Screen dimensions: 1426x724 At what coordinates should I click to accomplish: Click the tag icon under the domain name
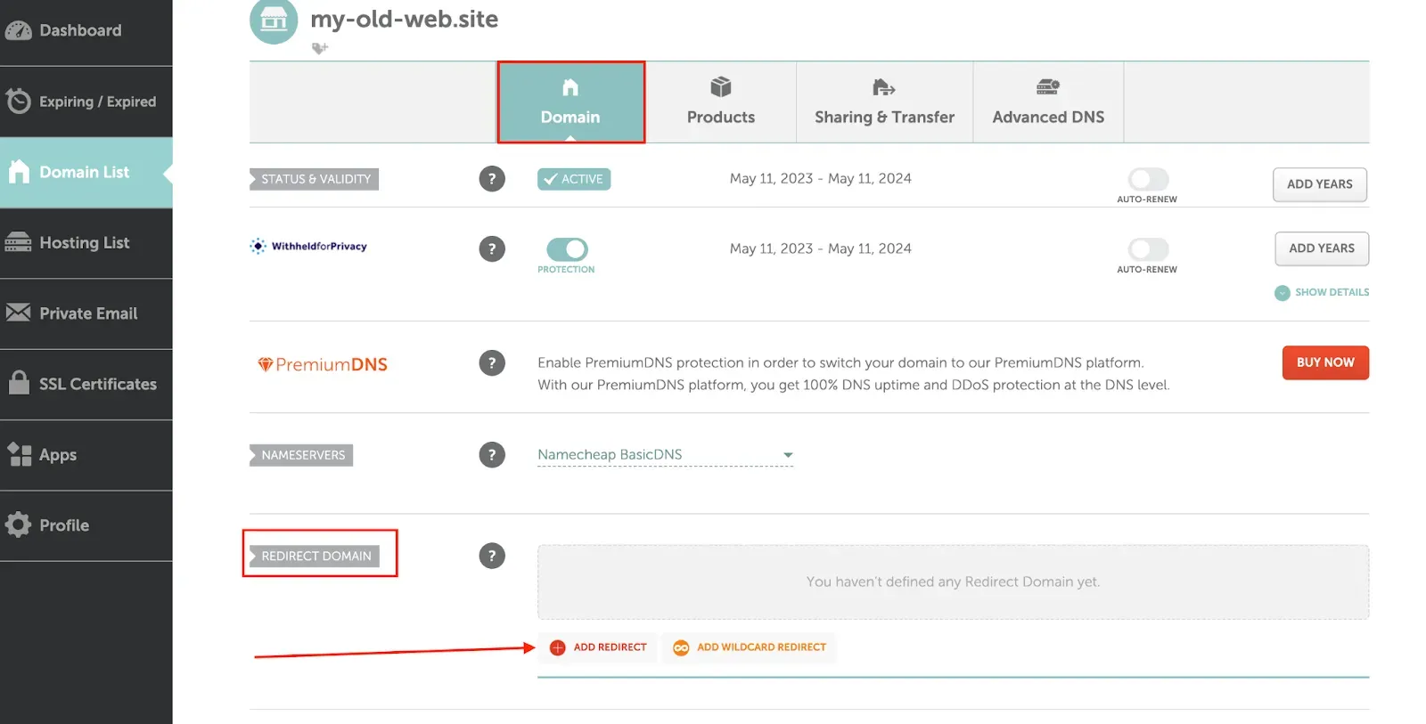[320, 48]
